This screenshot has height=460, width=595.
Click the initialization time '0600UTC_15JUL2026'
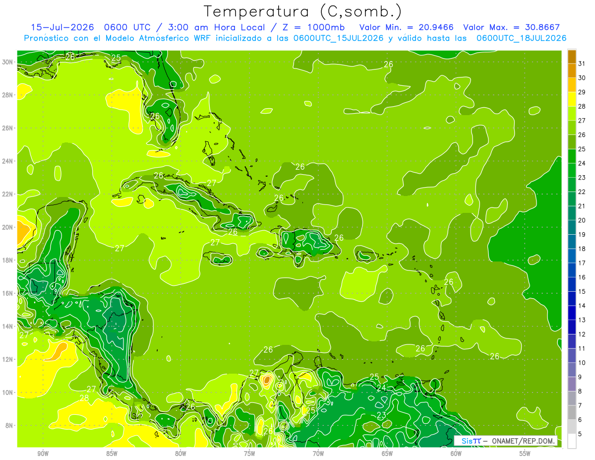tap(339, 38)
